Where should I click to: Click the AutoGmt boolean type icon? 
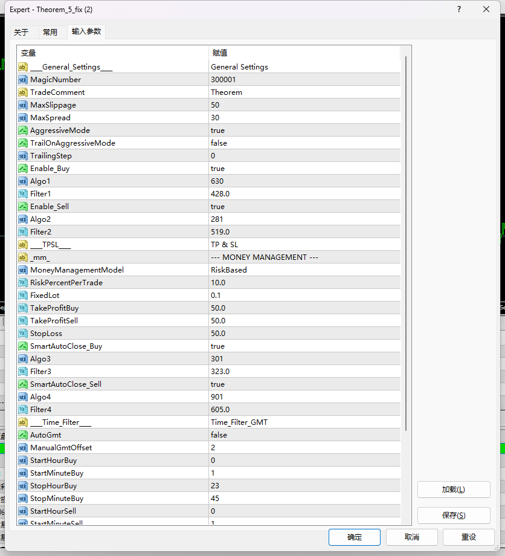23,435
